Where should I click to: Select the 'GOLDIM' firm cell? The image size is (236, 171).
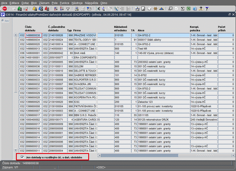[x=85, y=66]
